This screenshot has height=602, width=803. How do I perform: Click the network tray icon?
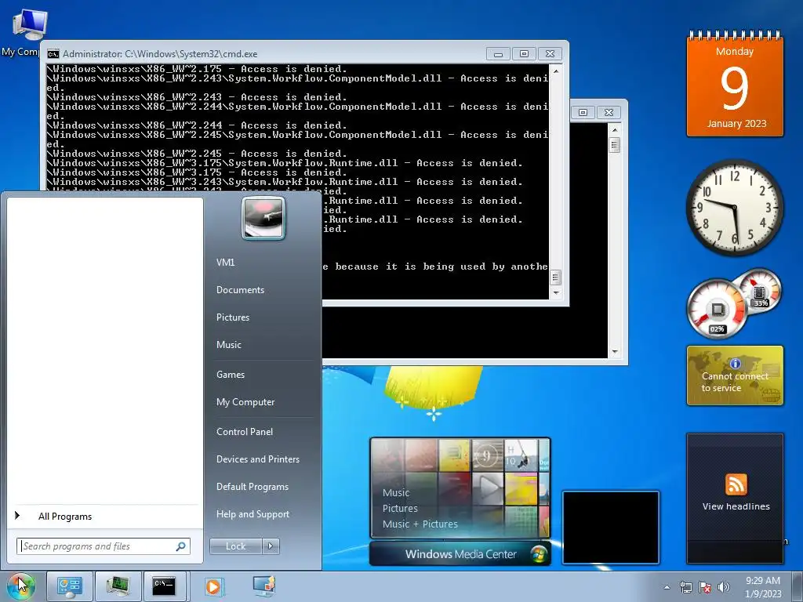[x=685, y=587]
